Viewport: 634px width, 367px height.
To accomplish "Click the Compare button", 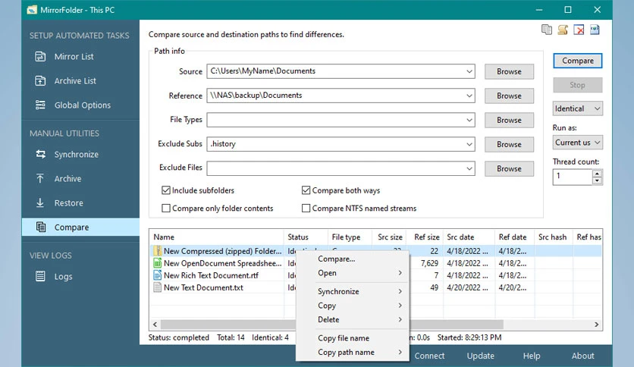I will coord(577,61).
